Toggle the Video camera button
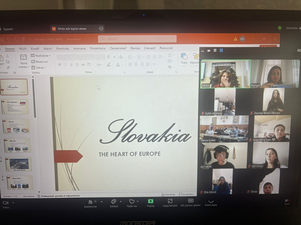301x225 pixels. point(6,203)
